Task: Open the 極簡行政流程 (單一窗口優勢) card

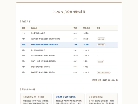Action: coord(36,99)
